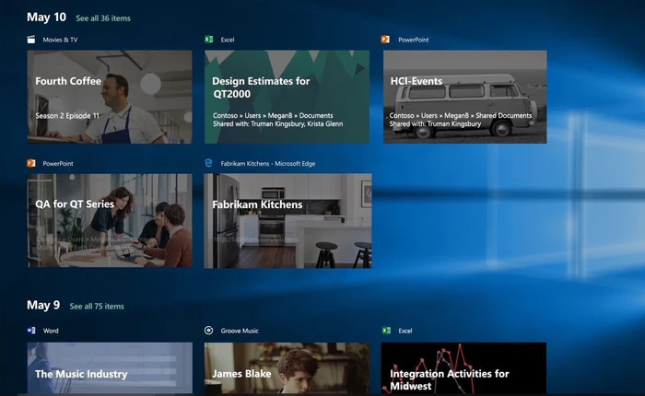Click the May 10 date heading
The image size is (645, 396).
[x=46, y=17]
